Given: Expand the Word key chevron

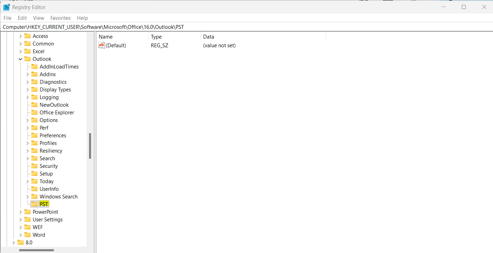Looking at the screenshot, I should pyautogui.click(x=21, y=235).
